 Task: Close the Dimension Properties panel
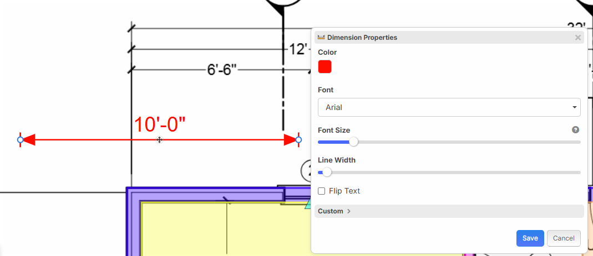pos(577,38)
